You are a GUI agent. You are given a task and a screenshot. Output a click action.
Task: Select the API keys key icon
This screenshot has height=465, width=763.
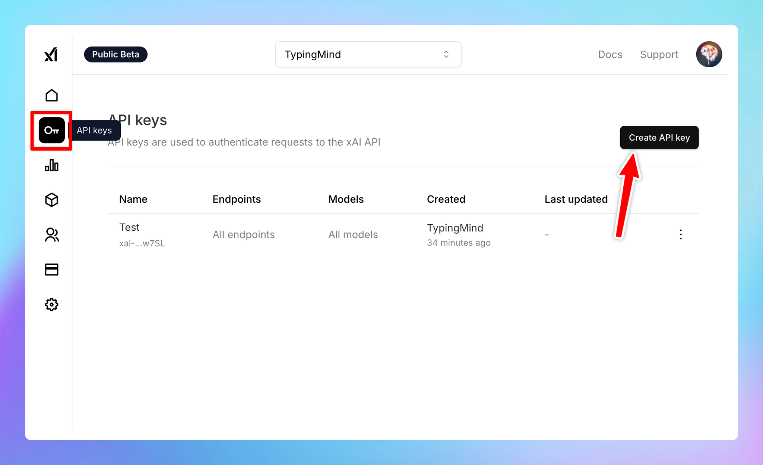(x=51, y=130)
